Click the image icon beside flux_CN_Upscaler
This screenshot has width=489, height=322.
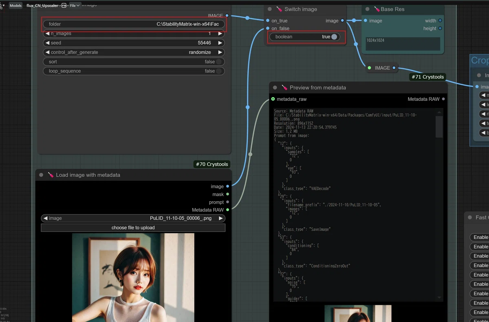(64, 5)
